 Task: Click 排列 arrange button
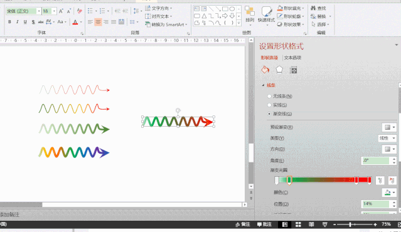click(250, 15)
